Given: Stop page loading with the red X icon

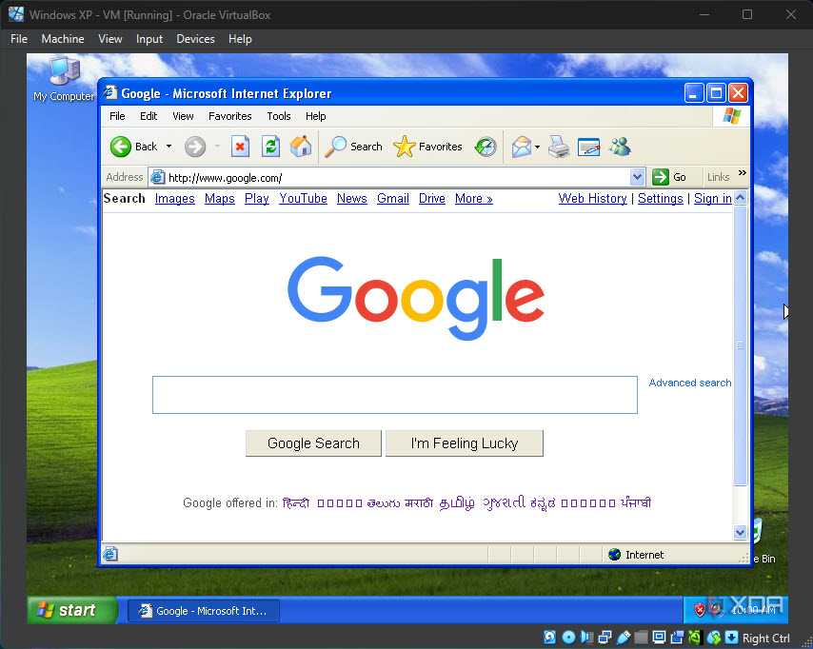Looking at the screenshot, I should point(240,147).
